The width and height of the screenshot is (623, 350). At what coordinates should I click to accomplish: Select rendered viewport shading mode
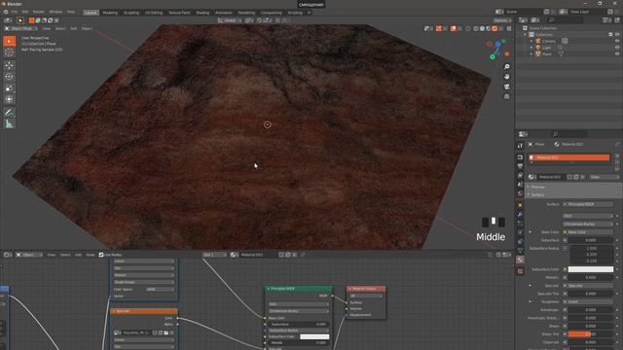495,28
